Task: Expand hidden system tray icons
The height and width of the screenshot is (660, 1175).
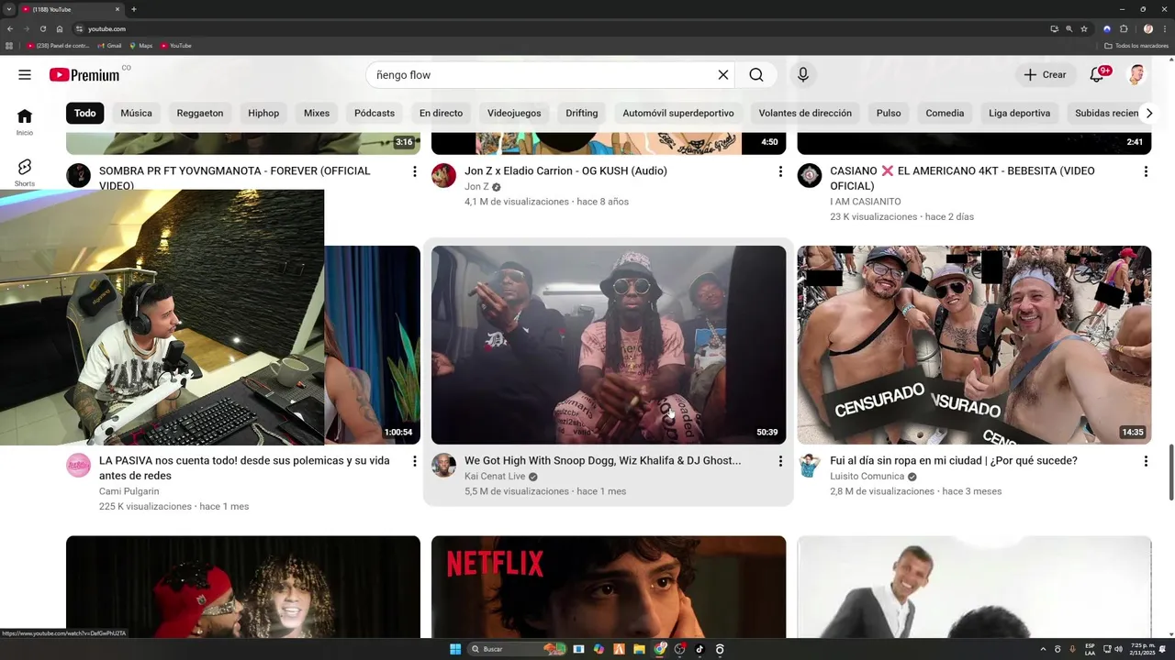Action: click(1043, 649)
